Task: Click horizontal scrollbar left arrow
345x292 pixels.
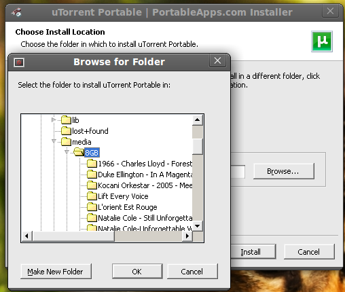Action: coord(26,236)
